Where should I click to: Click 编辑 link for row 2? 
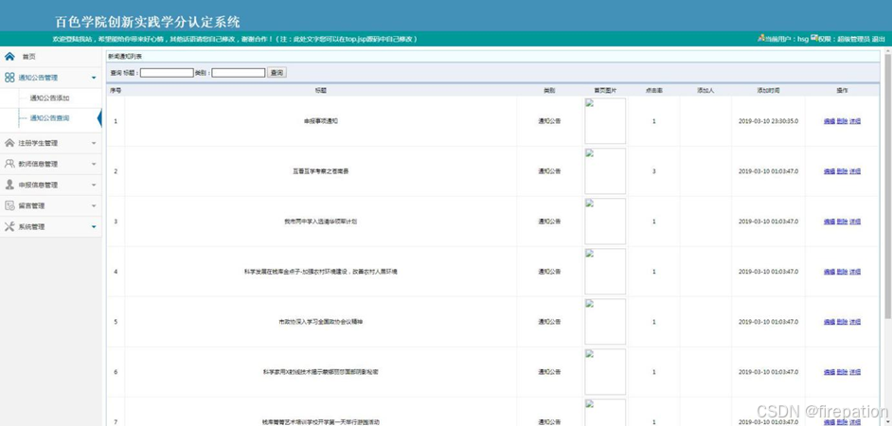(x=829, y=171)
